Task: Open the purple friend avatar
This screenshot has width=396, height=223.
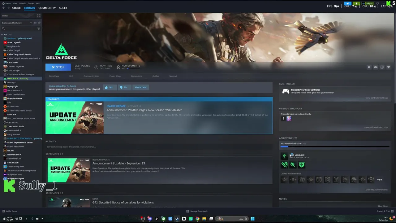Action: (x=289, y=119)
